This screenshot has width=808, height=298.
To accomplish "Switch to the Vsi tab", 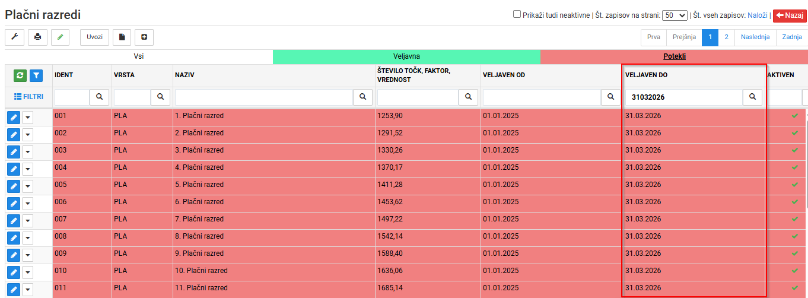I will [x=139, y=56].
